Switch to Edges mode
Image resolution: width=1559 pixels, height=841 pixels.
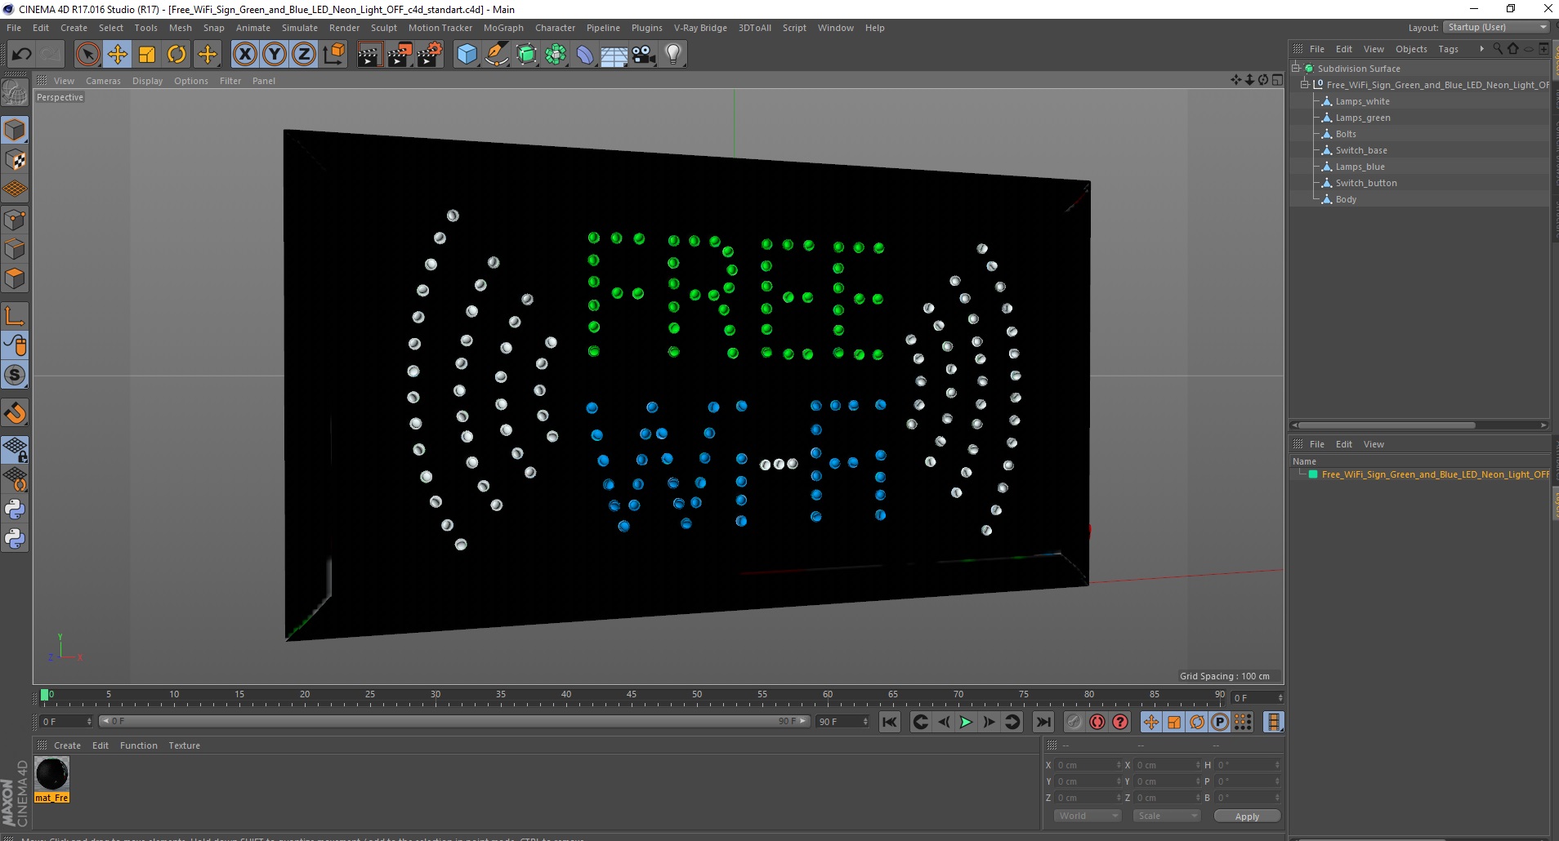pyautogui.click(x=15, y=249)
